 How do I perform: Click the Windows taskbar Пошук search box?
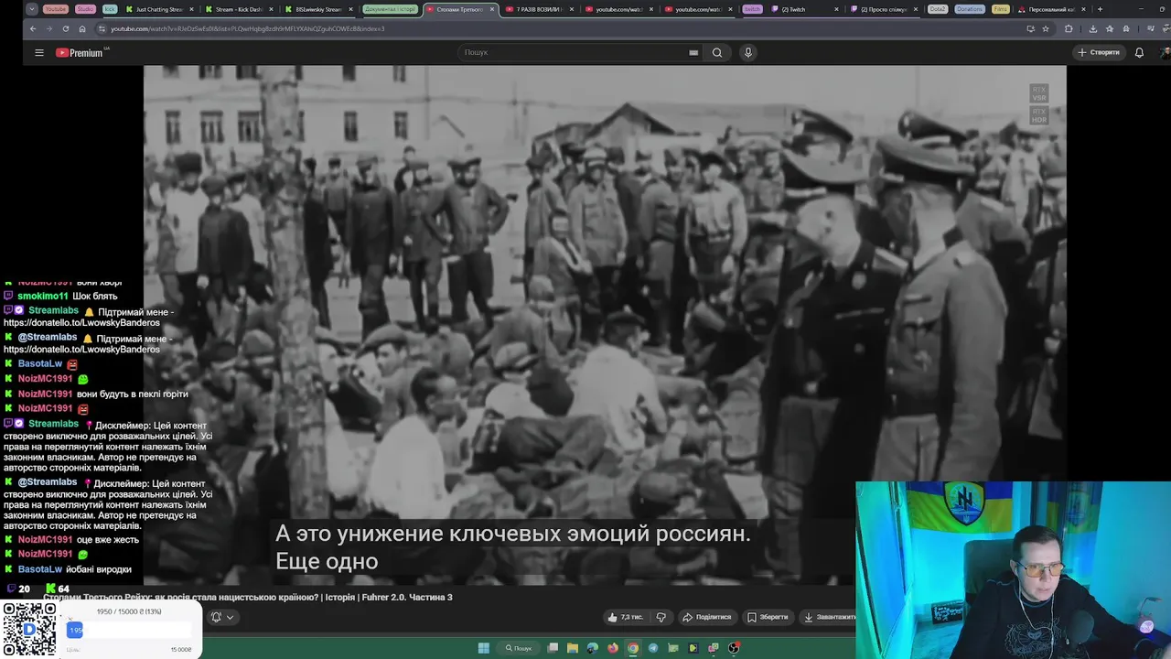click(519, 648)
